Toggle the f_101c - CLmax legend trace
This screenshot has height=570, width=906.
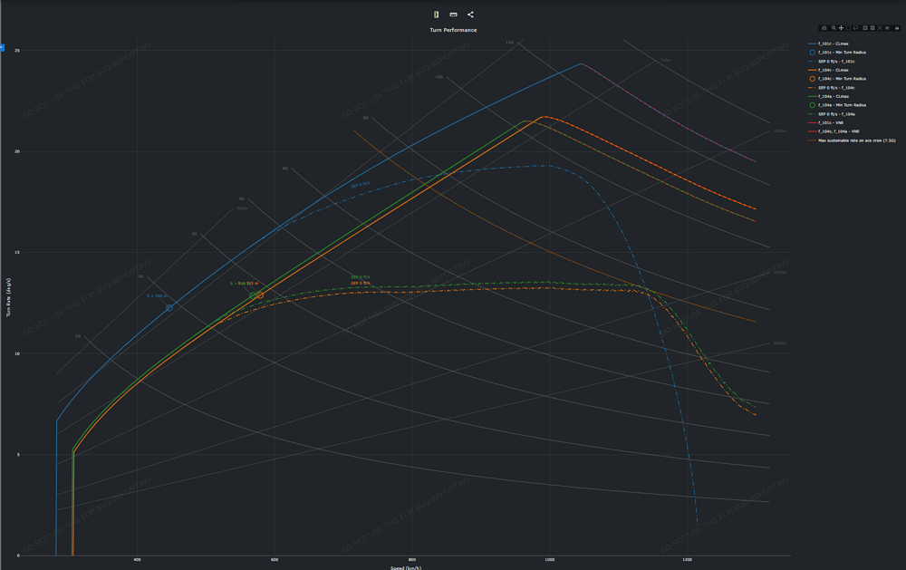click(829, 43)
